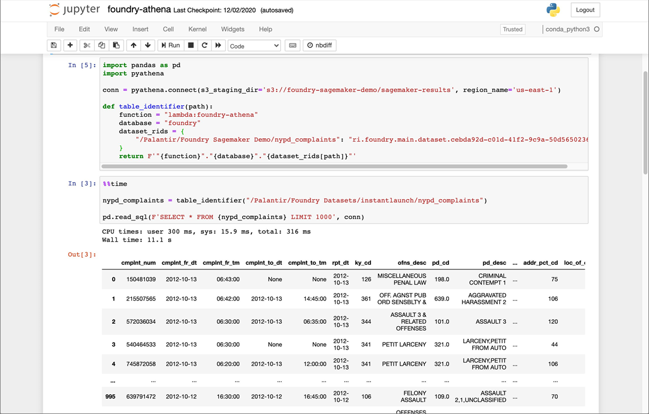Restart kernel and run all cells
Image resolution: width=649 pixels, height=414 pixels.
218,45
